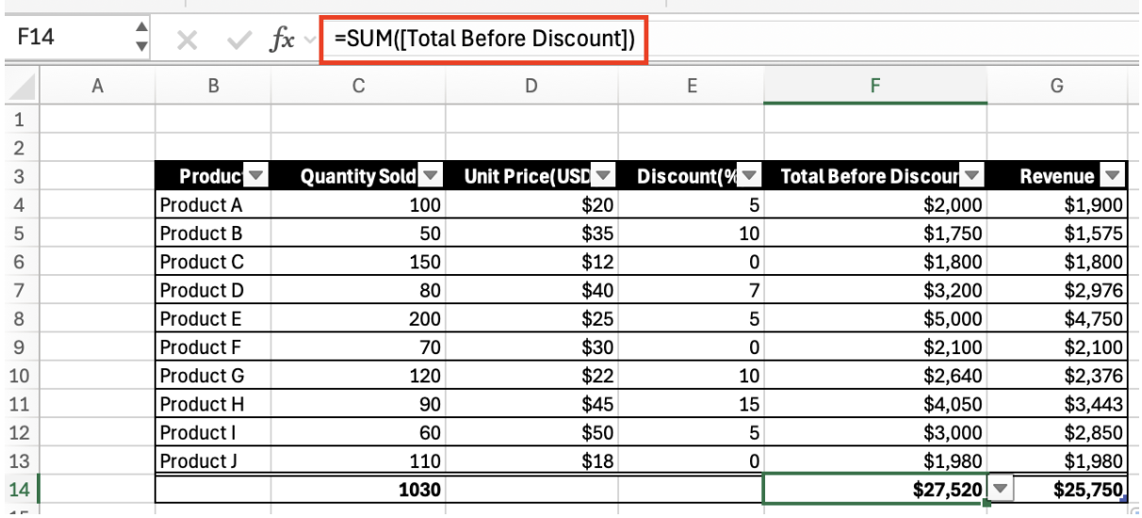The image size is (1142, 518).
Task: Click the enter checkmark in formula bar
Action: coord(239,40)
